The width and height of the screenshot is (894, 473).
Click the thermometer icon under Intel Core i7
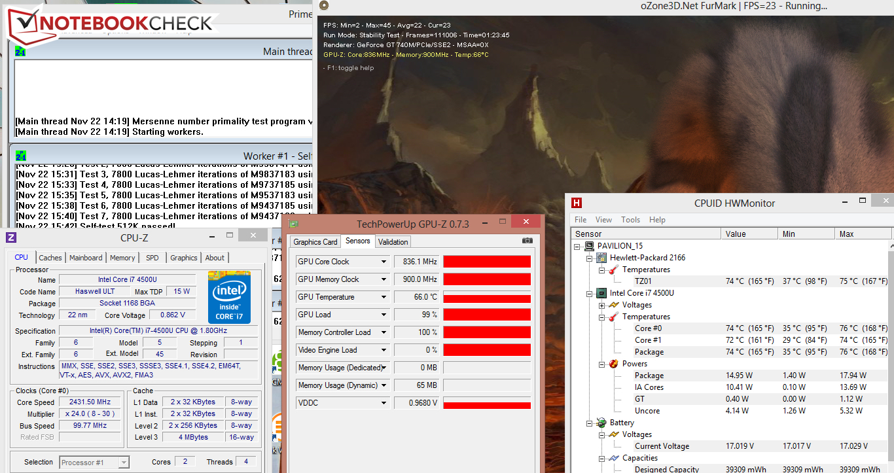click(614, 317)
